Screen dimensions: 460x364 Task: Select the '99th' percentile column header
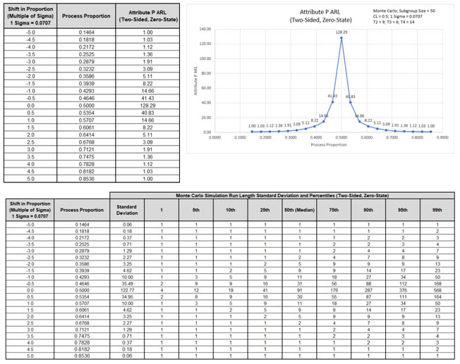coord(437,209)
